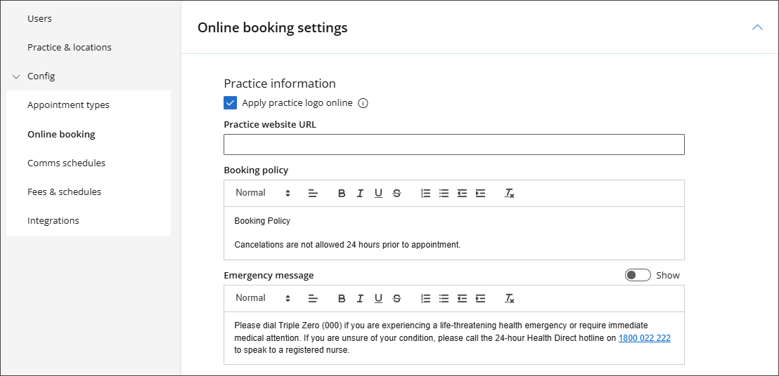779x376 pixels.
Task: Go to Fees & schedules page
Action: pos(64,192)
